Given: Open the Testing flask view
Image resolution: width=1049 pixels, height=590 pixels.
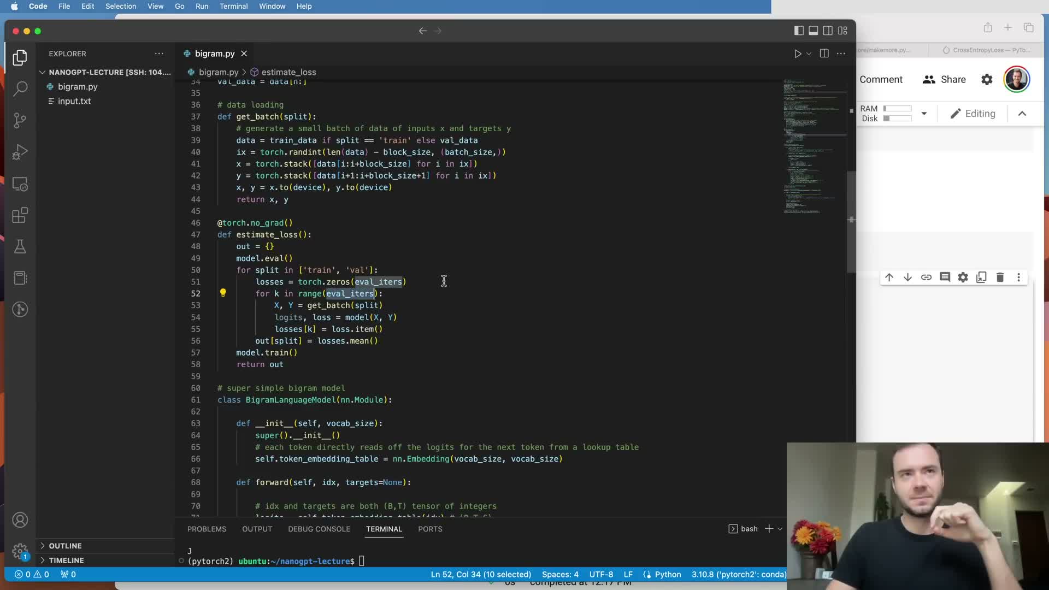Looking at the screenshot, I should pyautogui.click(x=20, y=246).
